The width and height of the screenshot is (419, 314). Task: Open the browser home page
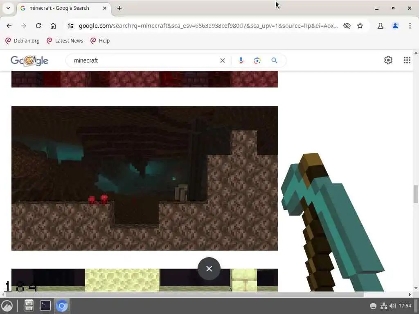coord(53,26)
